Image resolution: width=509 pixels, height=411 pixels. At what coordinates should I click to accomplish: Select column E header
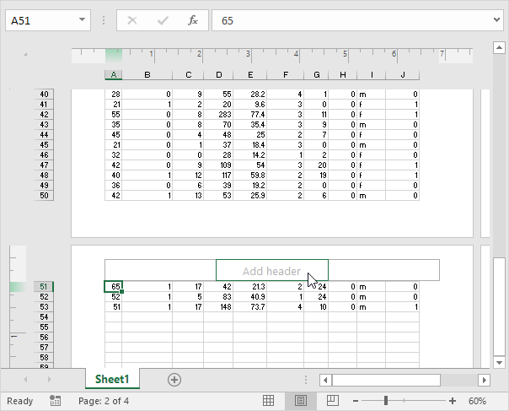(x=250, y=75)
